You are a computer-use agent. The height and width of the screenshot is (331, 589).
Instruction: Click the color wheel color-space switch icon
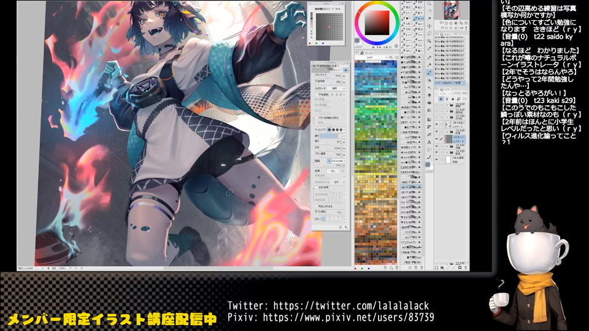point(396,46)
